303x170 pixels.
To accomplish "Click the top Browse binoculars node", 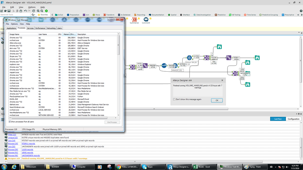I will pos(219,47).
